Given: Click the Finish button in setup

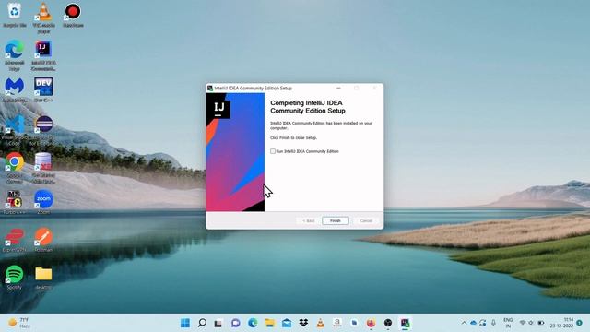Looking at the screenshot, I should click(336, 221).
